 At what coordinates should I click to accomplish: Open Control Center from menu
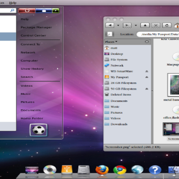click(x=33, y=35)
